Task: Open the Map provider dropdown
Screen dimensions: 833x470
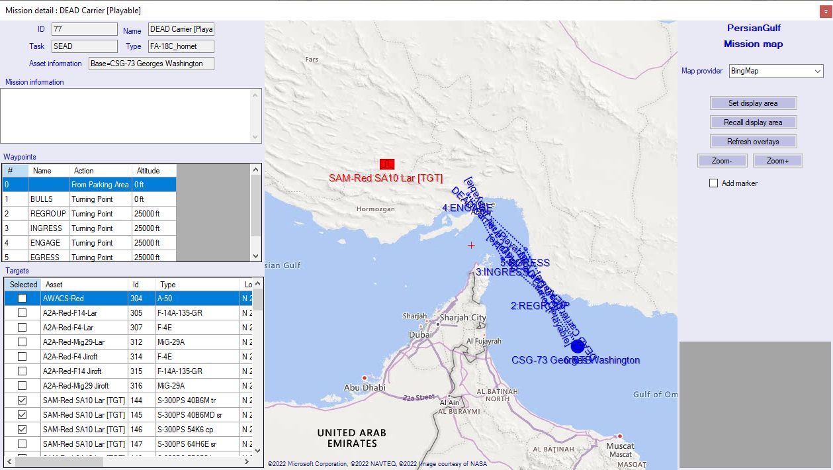Action: coord(775,71)
